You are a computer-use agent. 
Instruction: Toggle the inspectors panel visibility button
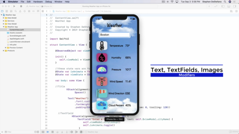[x=235, y=6]
